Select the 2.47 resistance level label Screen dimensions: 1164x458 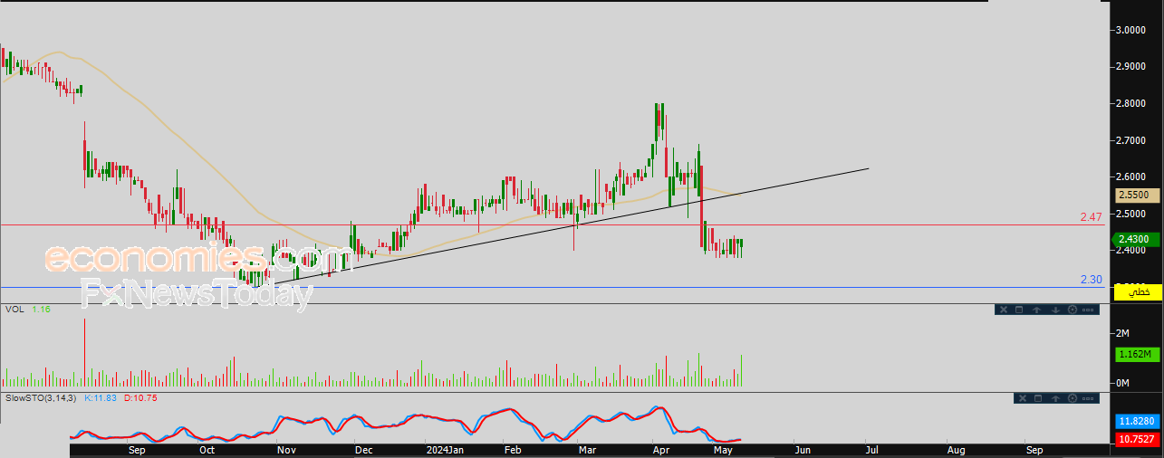pos(1091,217)
